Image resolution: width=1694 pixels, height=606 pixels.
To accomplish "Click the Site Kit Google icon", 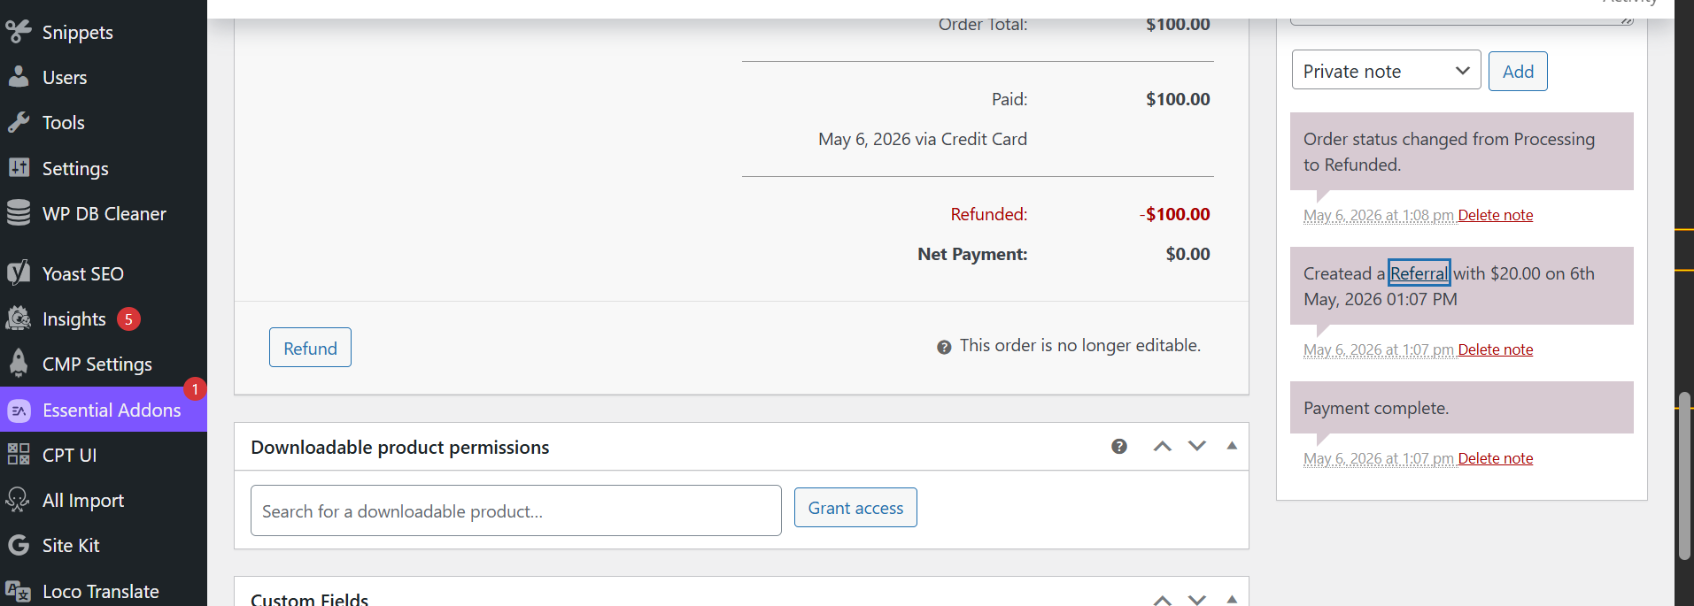I will pos(19,545).
